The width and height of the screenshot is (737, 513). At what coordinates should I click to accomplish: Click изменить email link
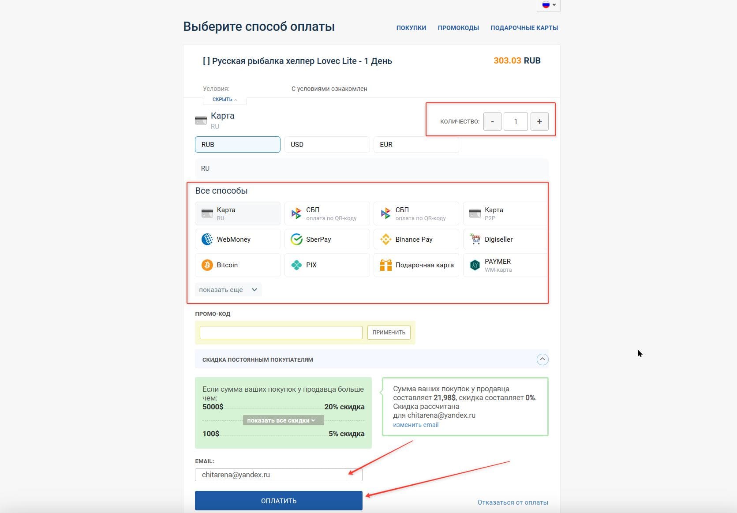pyautogui.click(x=415, y=425)
